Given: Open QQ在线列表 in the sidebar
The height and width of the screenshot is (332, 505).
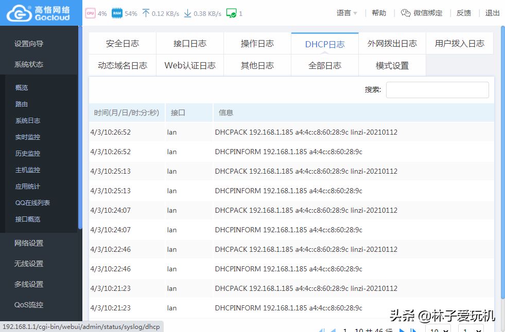Looking at the screenshot, I should (x=32, y=202).
